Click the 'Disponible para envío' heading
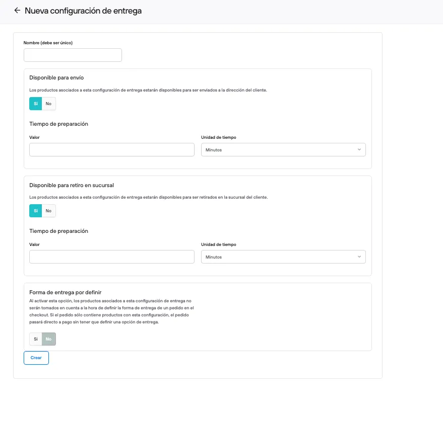 56,77
